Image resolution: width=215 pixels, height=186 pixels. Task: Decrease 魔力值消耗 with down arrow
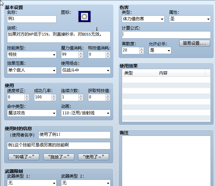(81, 56)
